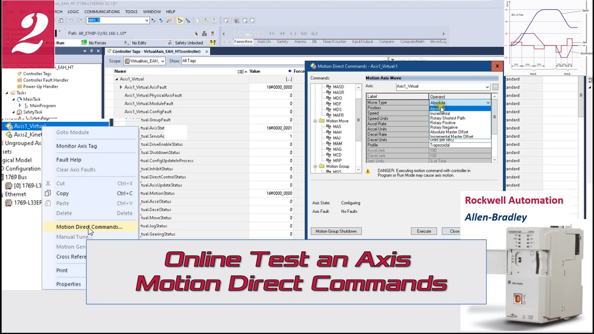Click the Execute button
Viewport: 594px width, 334px height.
point(424,231)
